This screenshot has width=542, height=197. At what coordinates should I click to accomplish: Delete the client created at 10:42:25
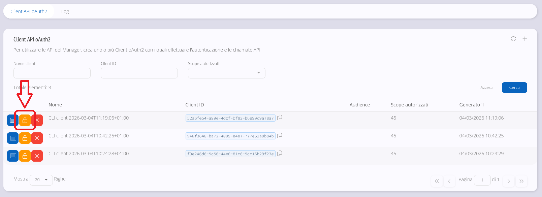(x=37, y=138)
